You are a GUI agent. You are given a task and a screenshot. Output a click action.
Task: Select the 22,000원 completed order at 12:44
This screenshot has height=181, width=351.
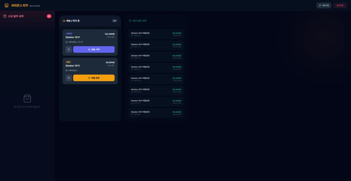coord(156,102)
